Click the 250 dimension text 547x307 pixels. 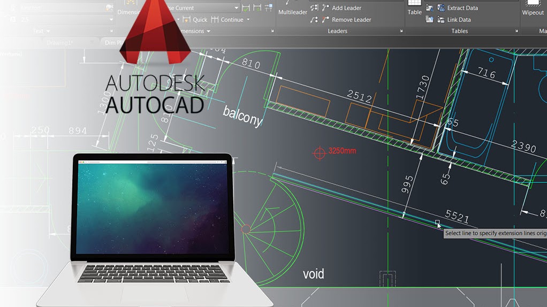tap(41, 130)
